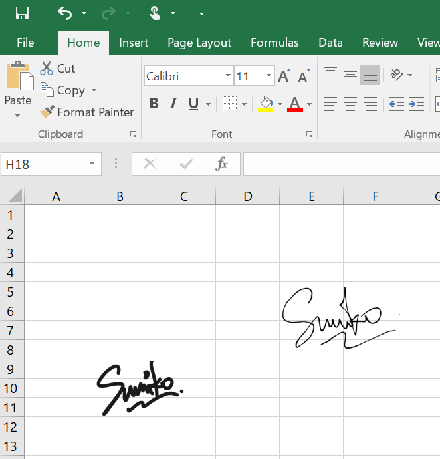Undo the last action
Viewport: 440px width, 459px height.
[x=64, y=13]
